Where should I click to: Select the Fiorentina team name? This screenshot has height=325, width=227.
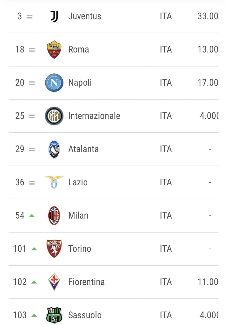tap(86, 282)
